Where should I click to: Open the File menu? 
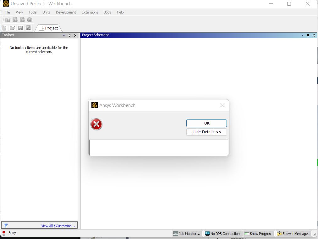[x=7, y=12]
